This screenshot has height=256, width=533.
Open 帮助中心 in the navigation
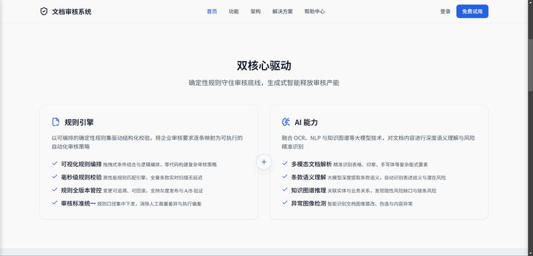[x=314, y=11]
